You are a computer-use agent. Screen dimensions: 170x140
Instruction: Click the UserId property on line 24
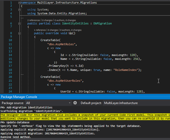click(x=65, y=91)
